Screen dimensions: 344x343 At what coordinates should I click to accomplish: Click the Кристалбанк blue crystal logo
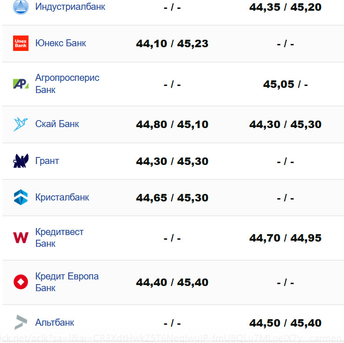click(21, 198)
